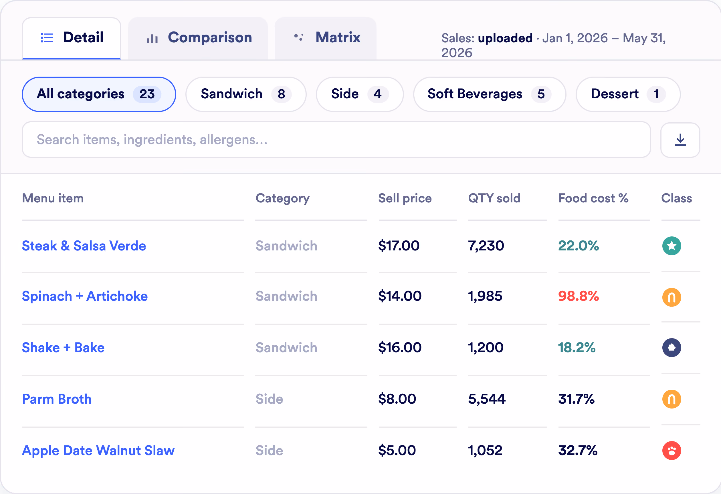
Task: Open the Steak & Salsa Verde item
Action: [84, 246]
